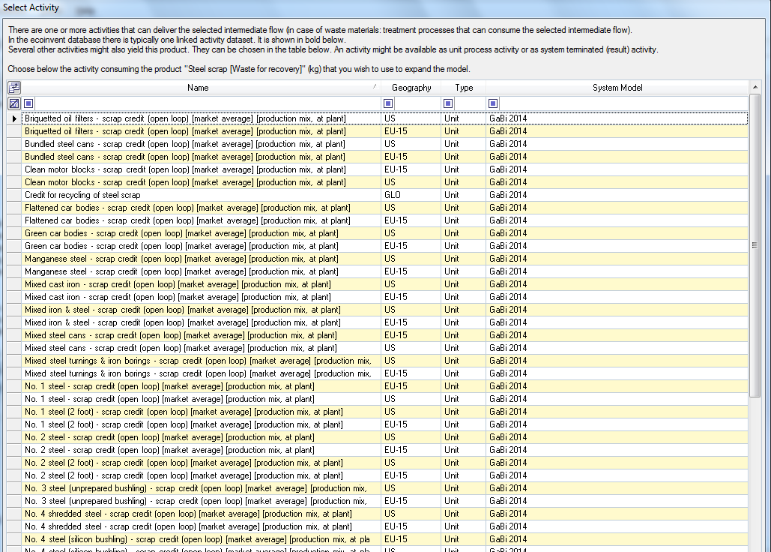Viewport: 771px width, 552px height.
Task: Open the filter editor icon beside filter row
Action: [x=14, y=103]
